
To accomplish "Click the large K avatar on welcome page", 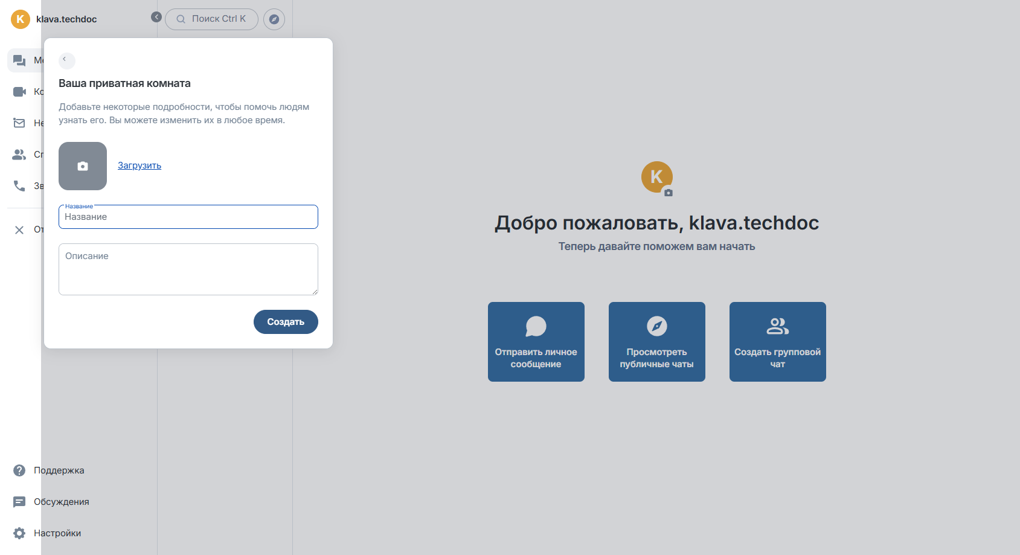I will tap(657, 177).
